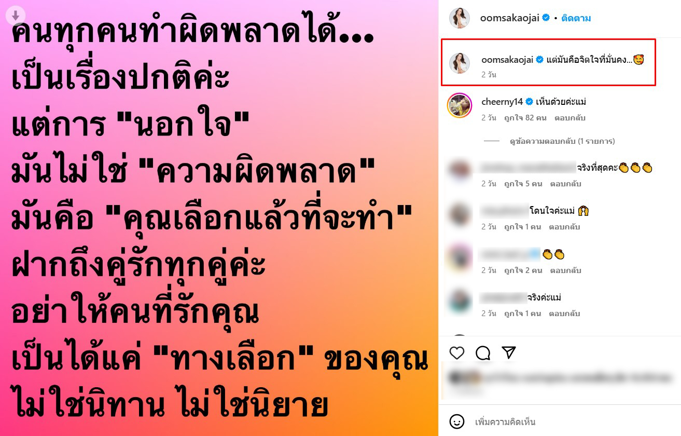Click the download arrow icon on image
Viewport: 681px width, 436px height.
[16, 16]
